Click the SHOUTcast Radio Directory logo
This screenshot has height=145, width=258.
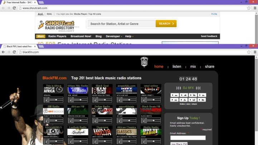click(x=56, y=26)
